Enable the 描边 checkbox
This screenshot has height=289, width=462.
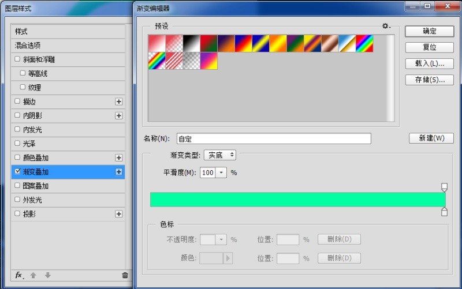(17, 102)
